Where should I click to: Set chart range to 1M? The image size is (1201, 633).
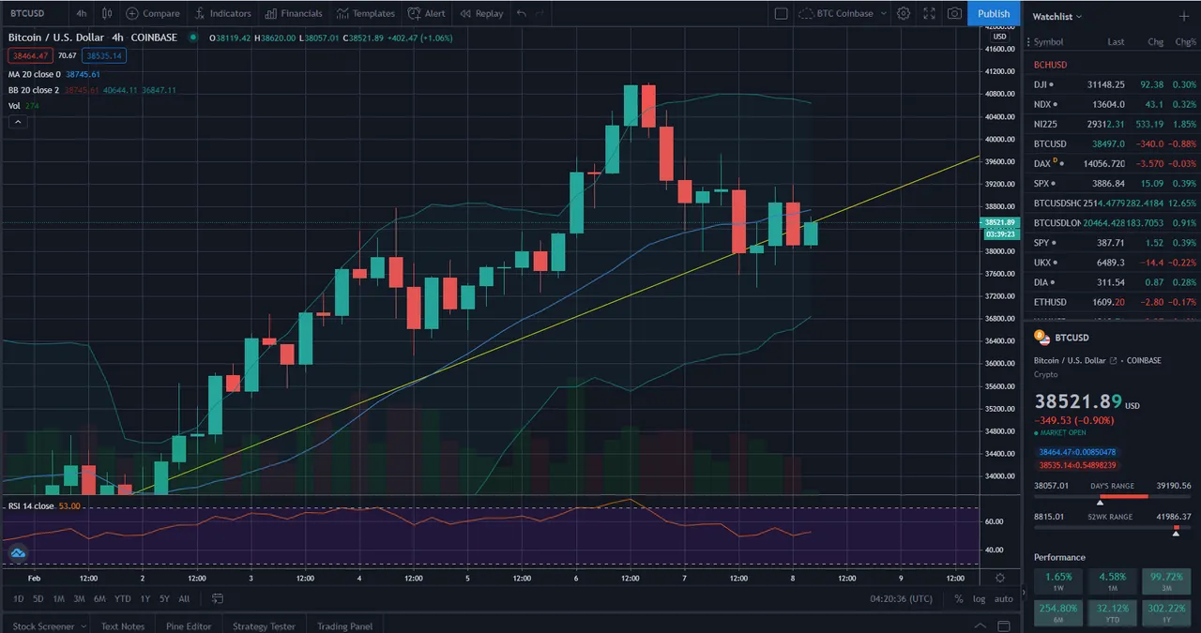(x=59, y=598)
